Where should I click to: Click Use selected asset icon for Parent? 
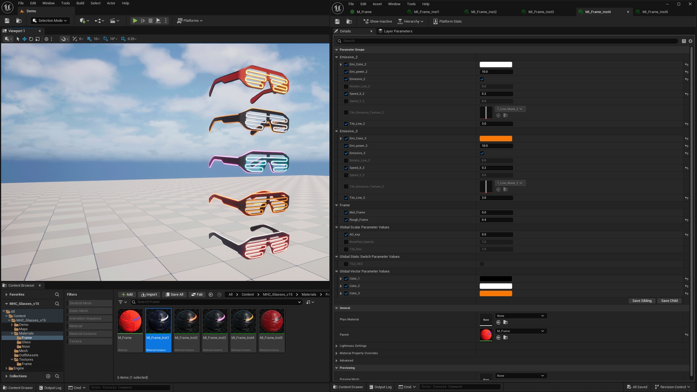[498, 338]
